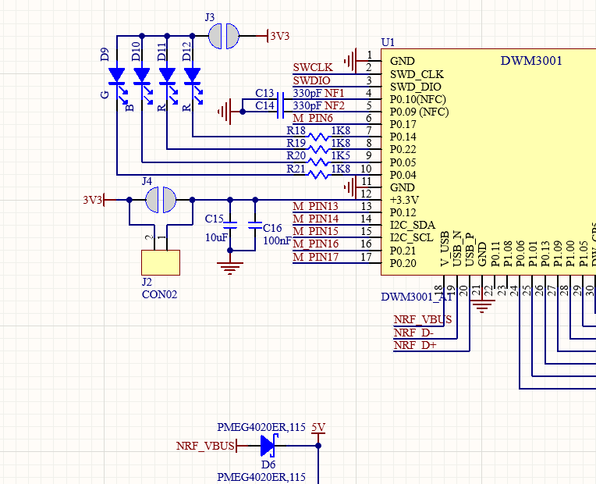Image resolution: width=596 pixels, height=484 pixels.
Task: Click the NRF_D- net label
Action: click(x=413, y=333)
